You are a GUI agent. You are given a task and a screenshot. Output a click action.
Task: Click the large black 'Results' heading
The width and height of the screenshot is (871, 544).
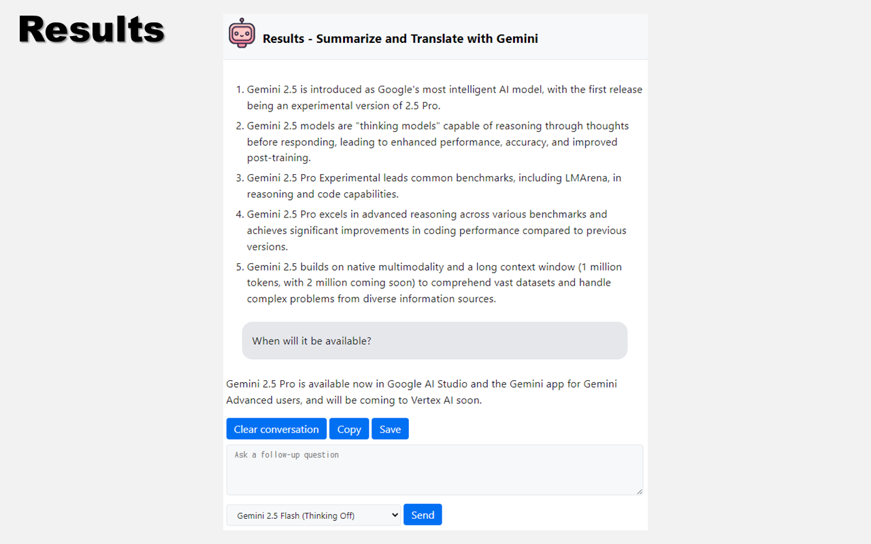click(92, 30)
